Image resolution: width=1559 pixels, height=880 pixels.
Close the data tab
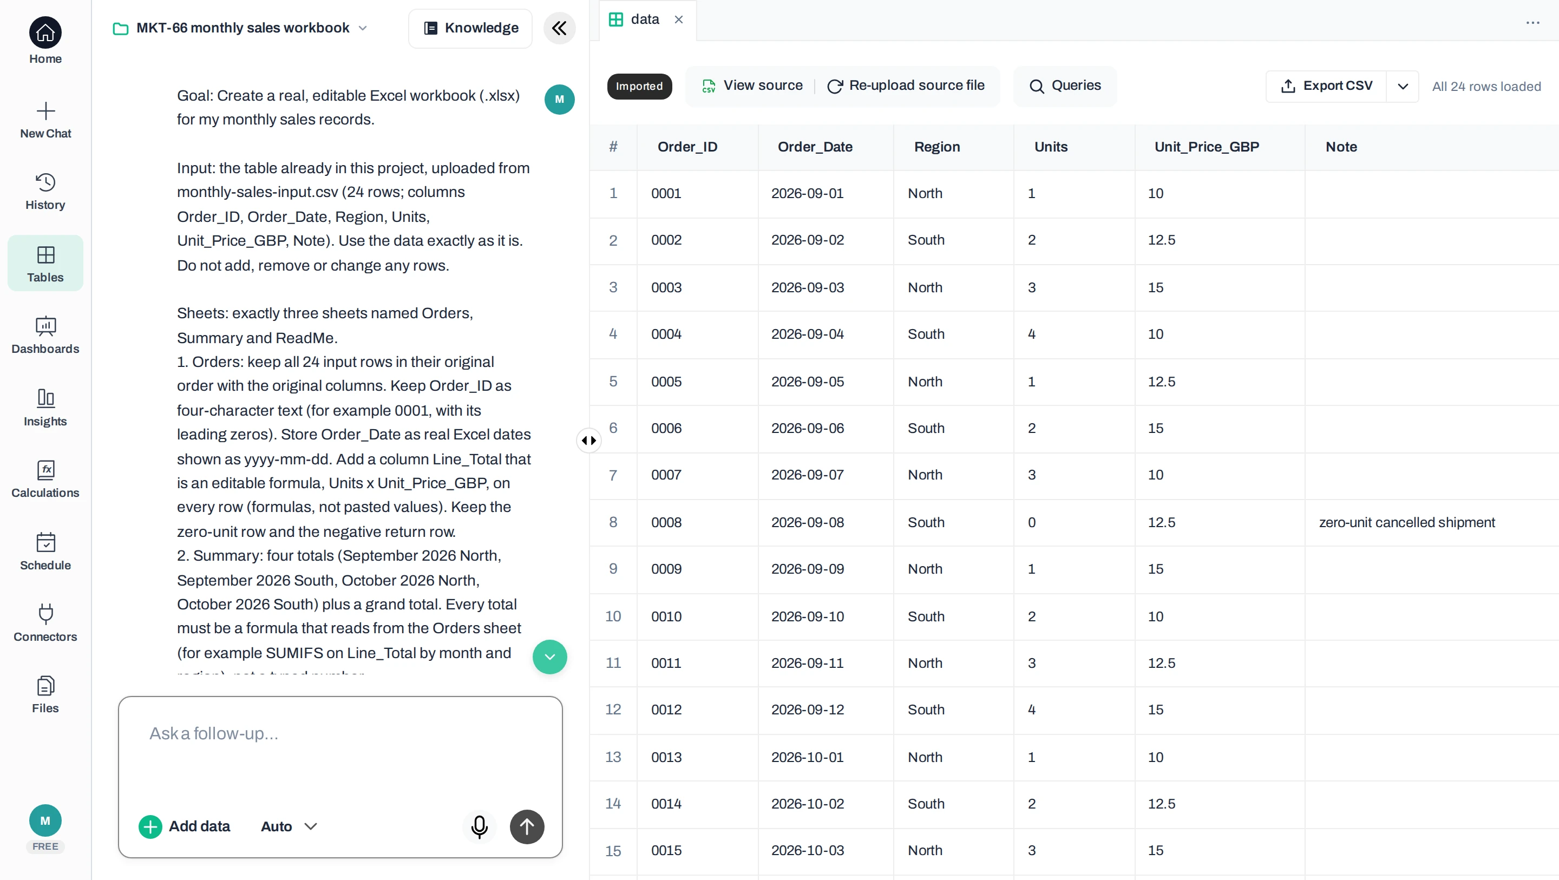coord(678,19)
